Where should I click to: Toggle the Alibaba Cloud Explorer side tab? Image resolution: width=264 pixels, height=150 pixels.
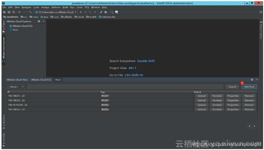4,49
